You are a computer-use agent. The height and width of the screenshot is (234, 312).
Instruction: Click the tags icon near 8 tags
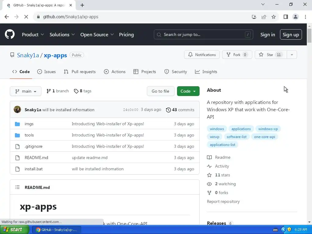tap(76, 91)
